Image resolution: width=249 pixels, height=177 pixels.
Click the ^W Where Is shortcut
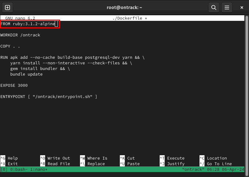pyautogui.click(x=94, y=158)
